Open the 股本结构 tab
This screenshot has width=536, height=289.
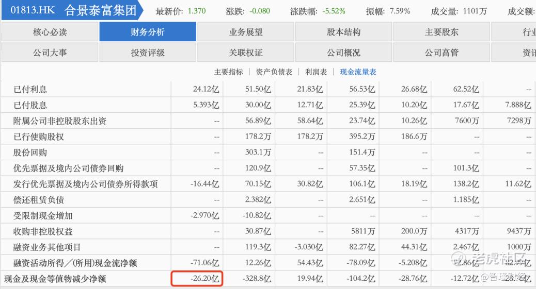[343, 32]
